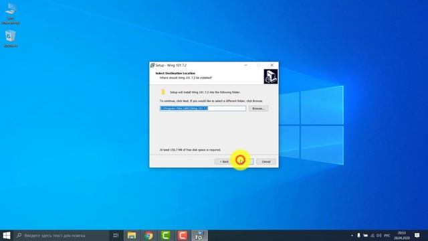Click the Cancel button in Setup
The image size is (428, 241).
point(266,162)
